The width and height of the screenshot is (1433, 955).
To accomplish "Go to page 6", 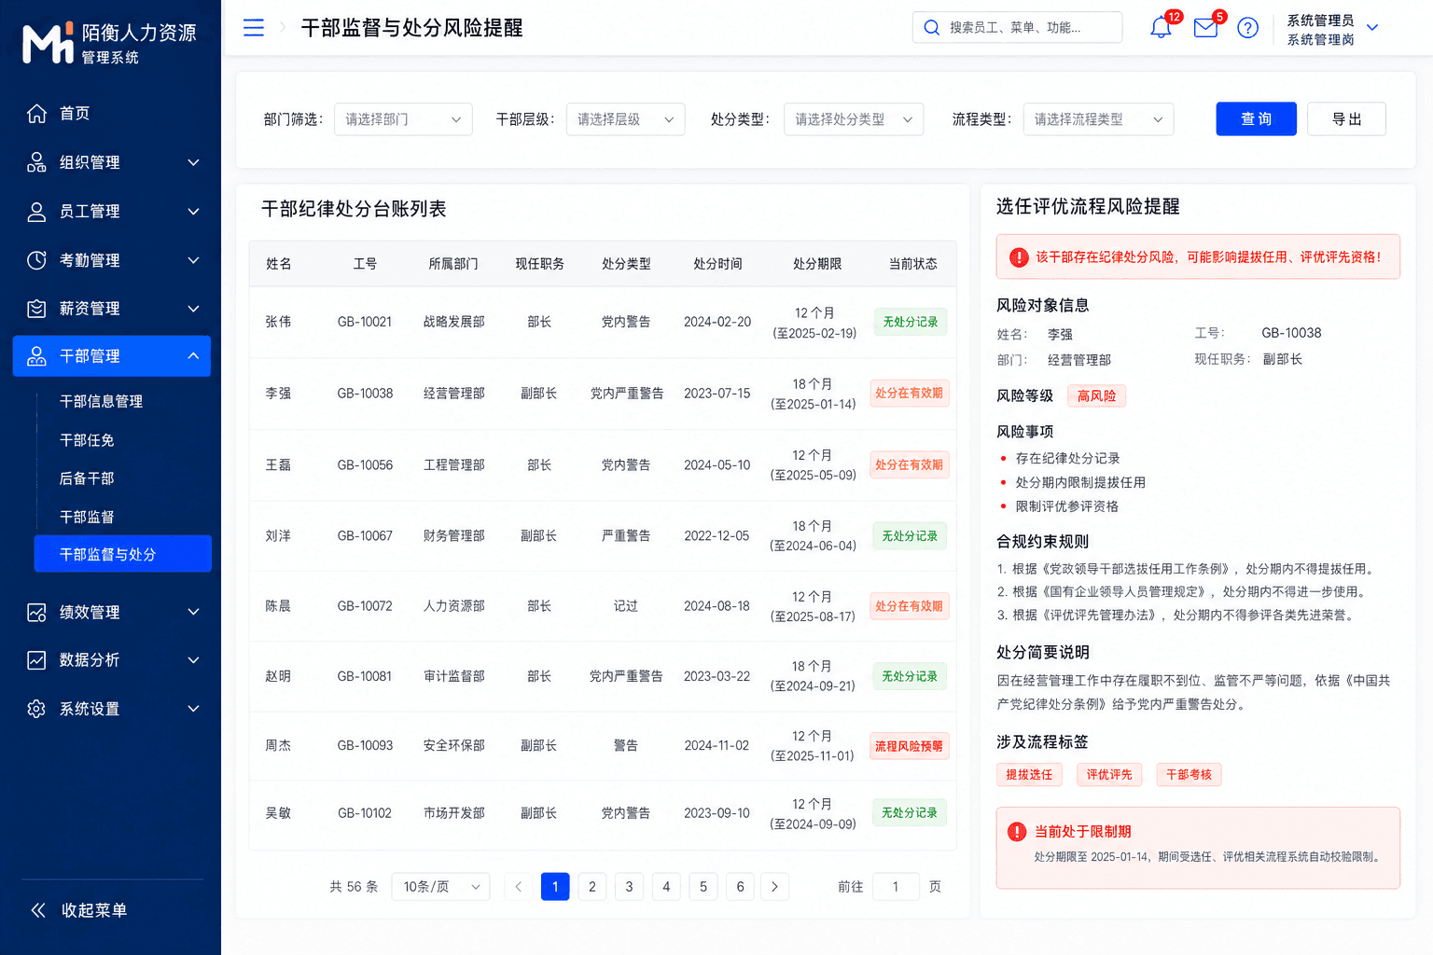I will [741, 887].
